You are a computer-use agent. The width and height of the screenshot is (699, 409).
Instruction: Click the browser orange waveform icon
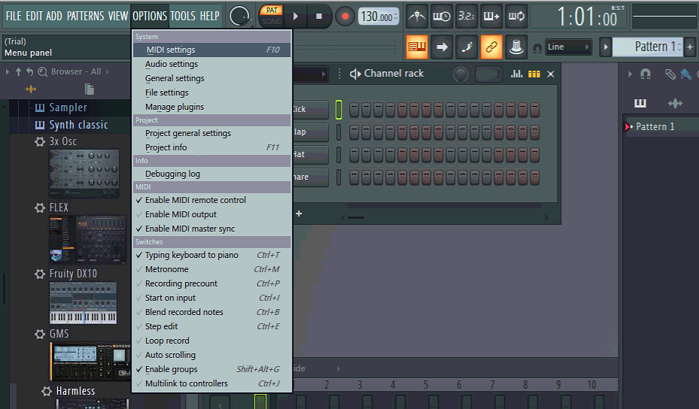pos(31,89)
